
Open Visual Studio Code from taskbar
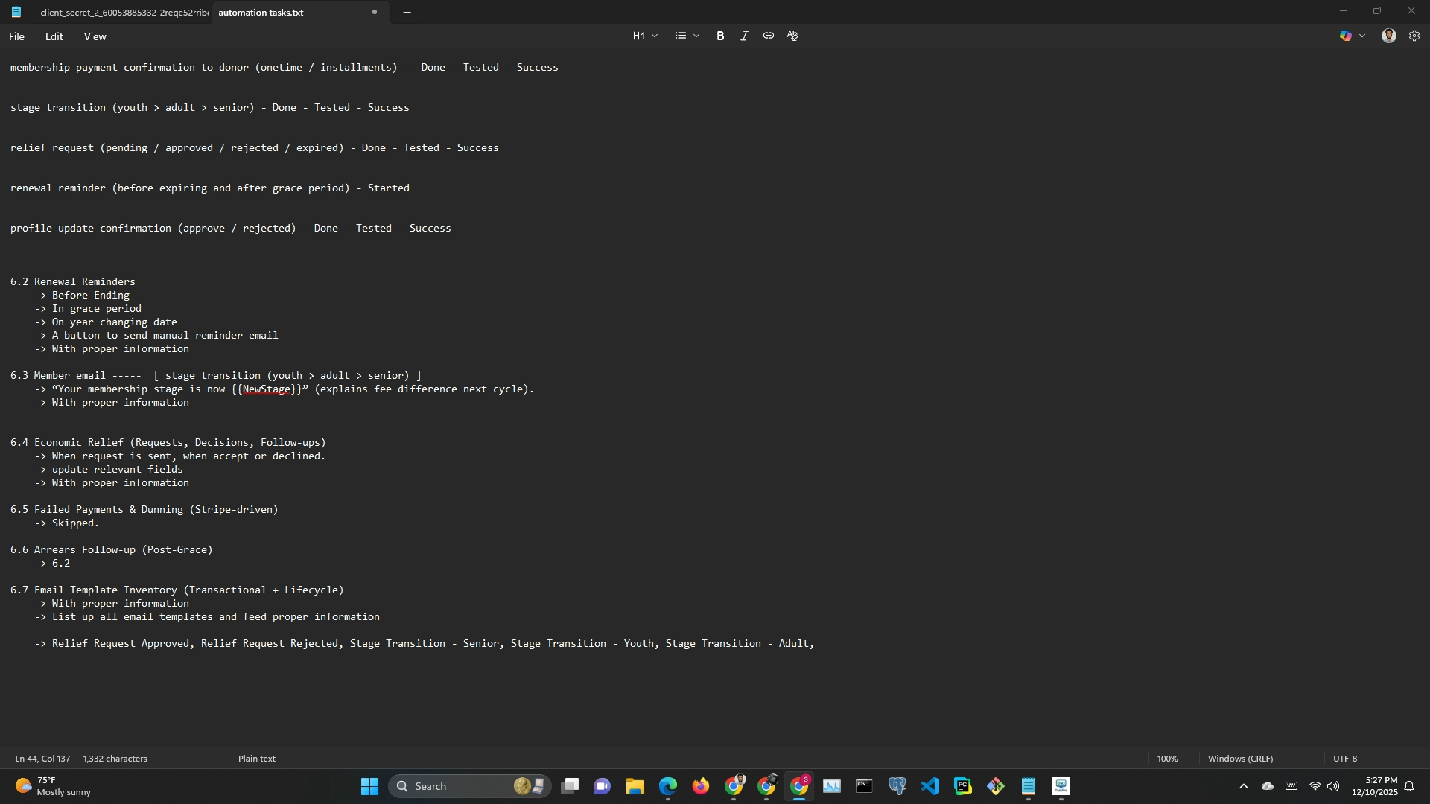[x=929, y=786]
